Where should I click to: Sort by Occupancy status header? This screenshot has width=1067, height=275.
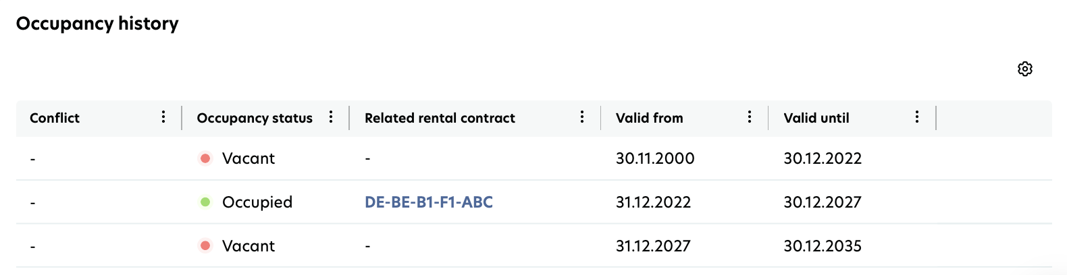pyautogui.click(x=255, y=118)
